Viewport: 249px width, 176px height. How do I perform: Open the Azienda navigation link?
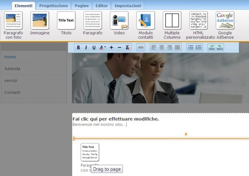click(x=12, y=68)
